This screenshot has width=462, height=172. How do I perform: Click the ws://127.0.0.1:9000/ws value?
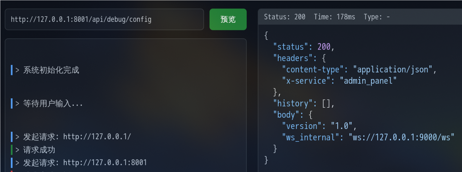tap(402, 137)
